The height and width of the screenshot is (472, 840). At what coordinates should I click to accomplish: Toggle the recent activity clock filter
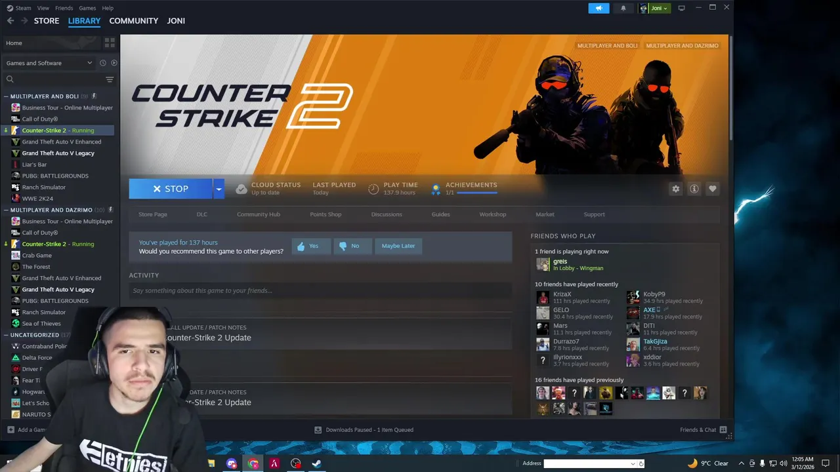(x=102, y=63)
